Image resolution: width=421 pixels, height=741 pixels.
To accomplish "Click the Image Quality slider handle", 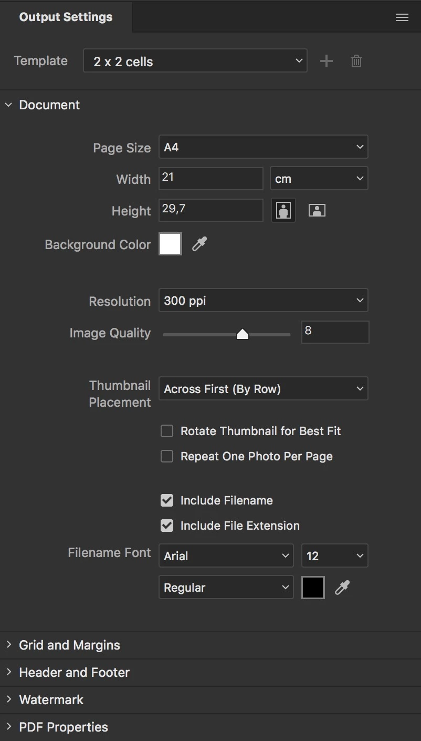I will tap(242, 334).
